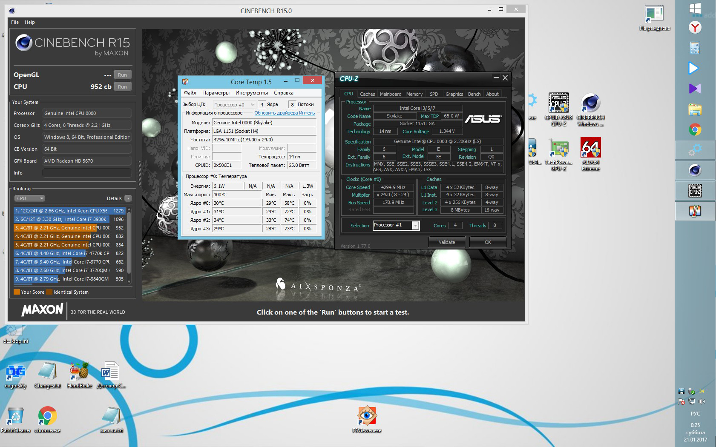Switch to the gears app on taskbar
This screenshot has height=447, width=716.
(x=695, y=150)
